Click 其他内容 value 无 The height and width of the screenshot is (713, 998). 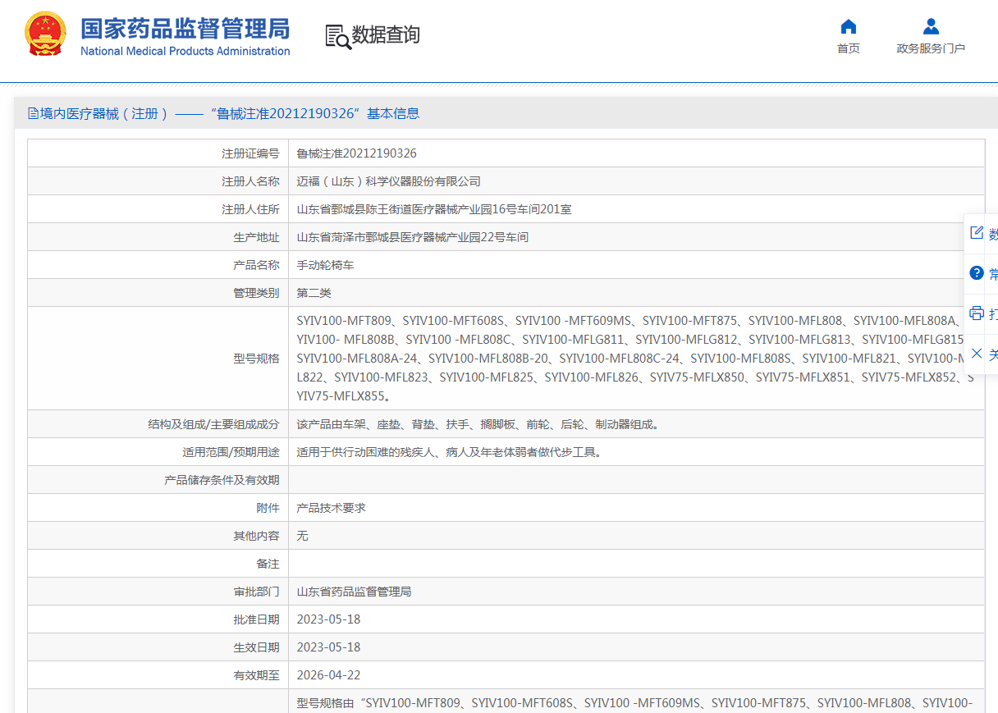click(302, 536)
